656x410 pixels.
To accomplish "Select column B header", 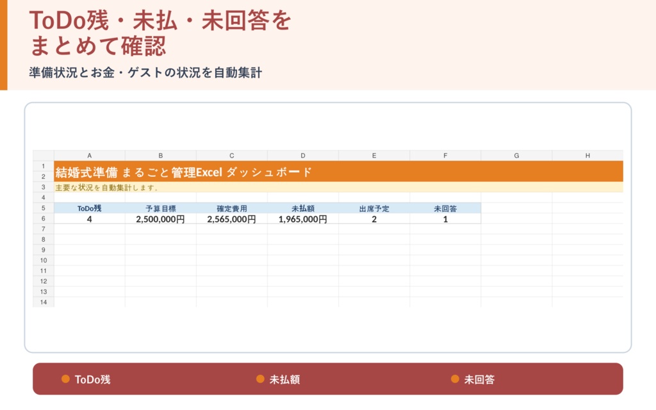I will 161,156.
